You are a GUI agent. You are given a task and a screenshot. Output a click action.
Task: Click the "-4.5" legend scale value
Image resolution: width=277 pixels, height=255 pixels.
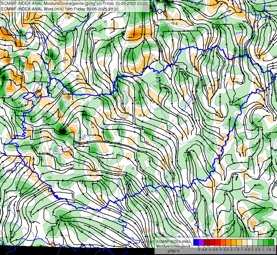pos(204,250)
